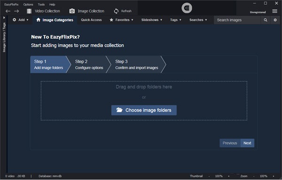The width and height of the screenshot is (282, 180).
Task: Open the Help menu
Action: (x=52, y=4)
